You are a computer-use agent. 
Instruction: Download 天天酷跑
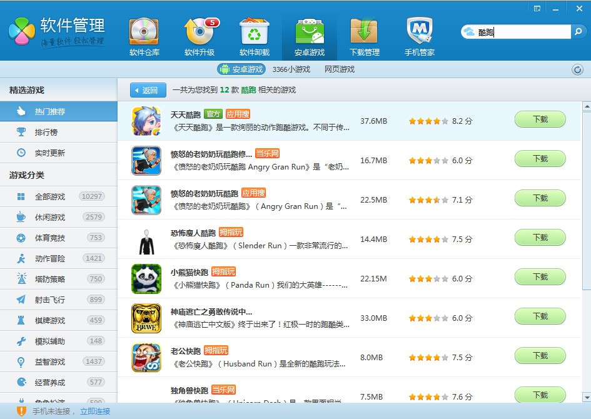click(540, 119)
